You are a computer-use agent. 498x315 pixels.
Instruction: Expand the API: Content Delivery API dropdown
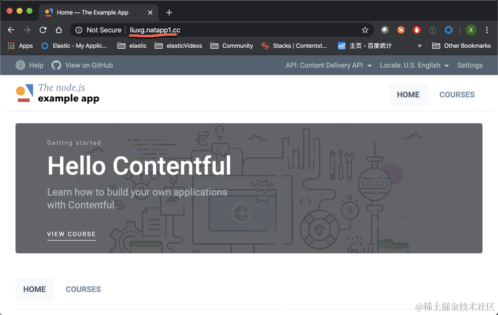pyautogui.click(x=329, y=66)
